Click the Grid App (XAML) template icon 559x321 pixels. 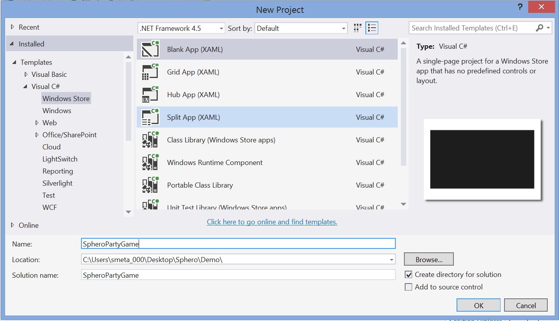click(150, 72)
